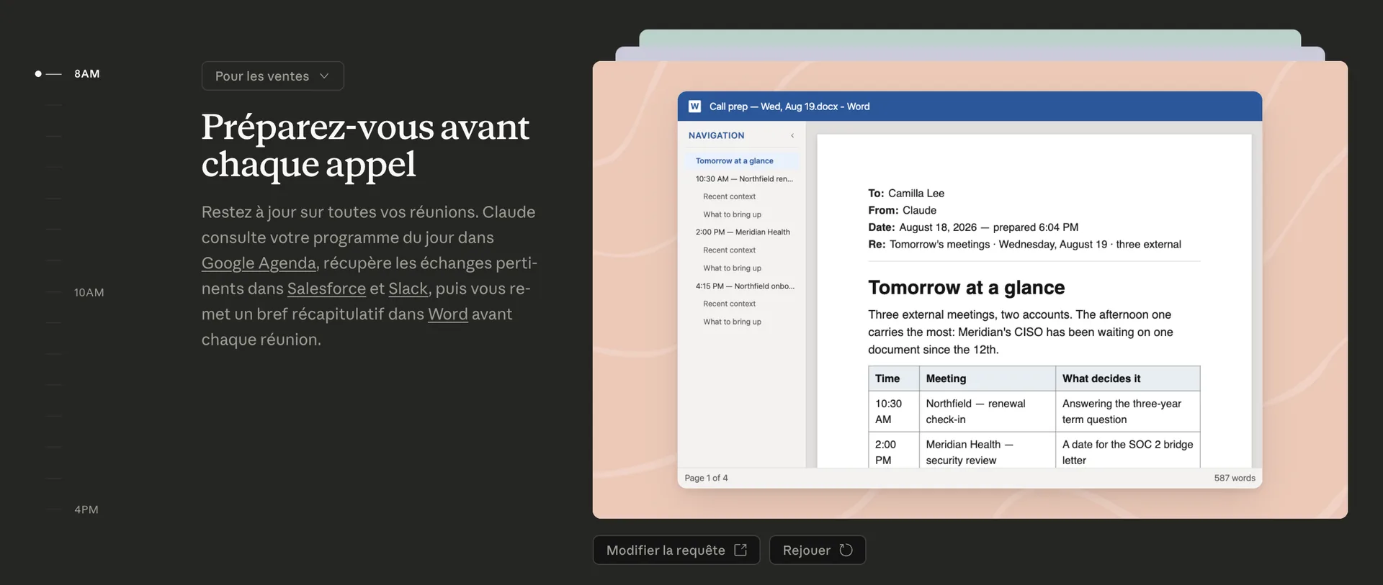Click the 'Time' table header cell
This screenshot has width=1383, height=585.
893,378
